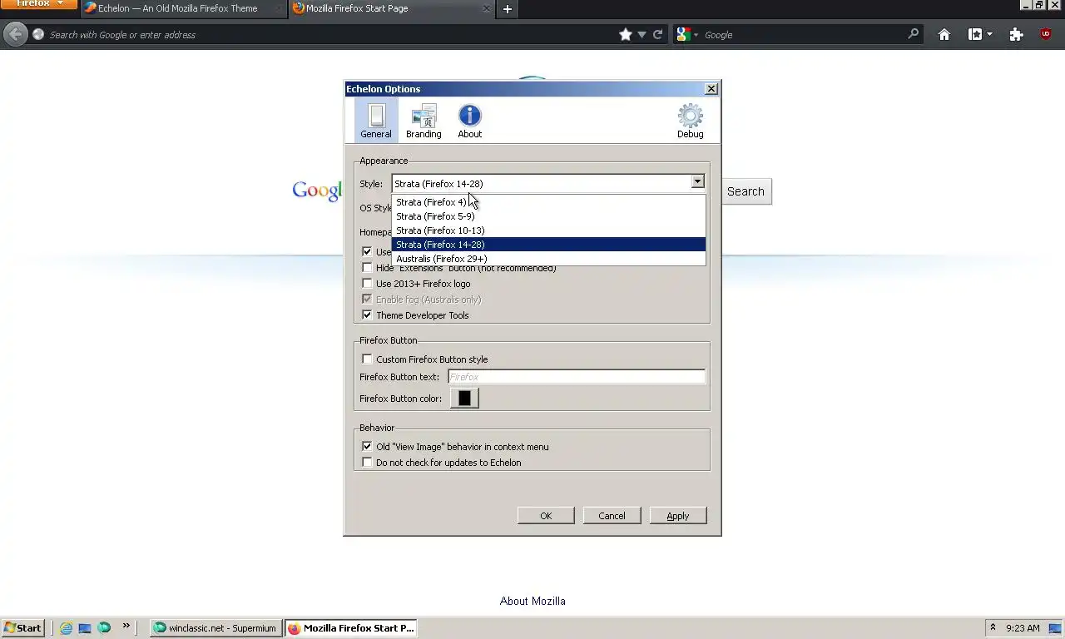Image resolution: width=1065 pixels, height=639 pixels.
Task: Bookmark this page with the star icon
Action: [x=626, y=34]
